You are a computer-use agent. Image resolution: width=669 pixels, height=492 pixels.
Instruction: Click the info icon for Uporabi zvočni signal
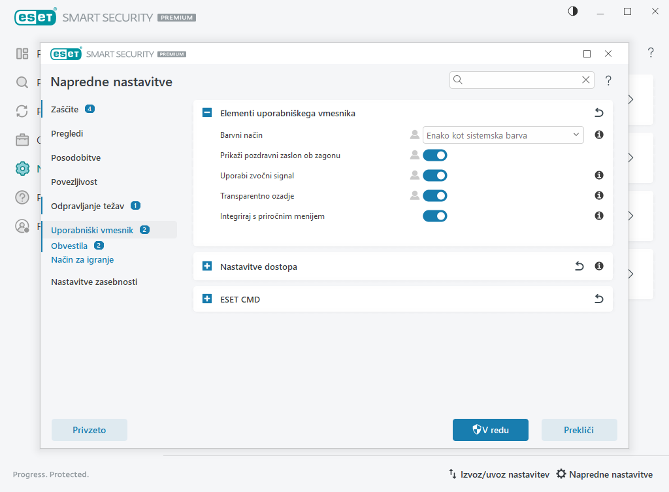(598, 175)
